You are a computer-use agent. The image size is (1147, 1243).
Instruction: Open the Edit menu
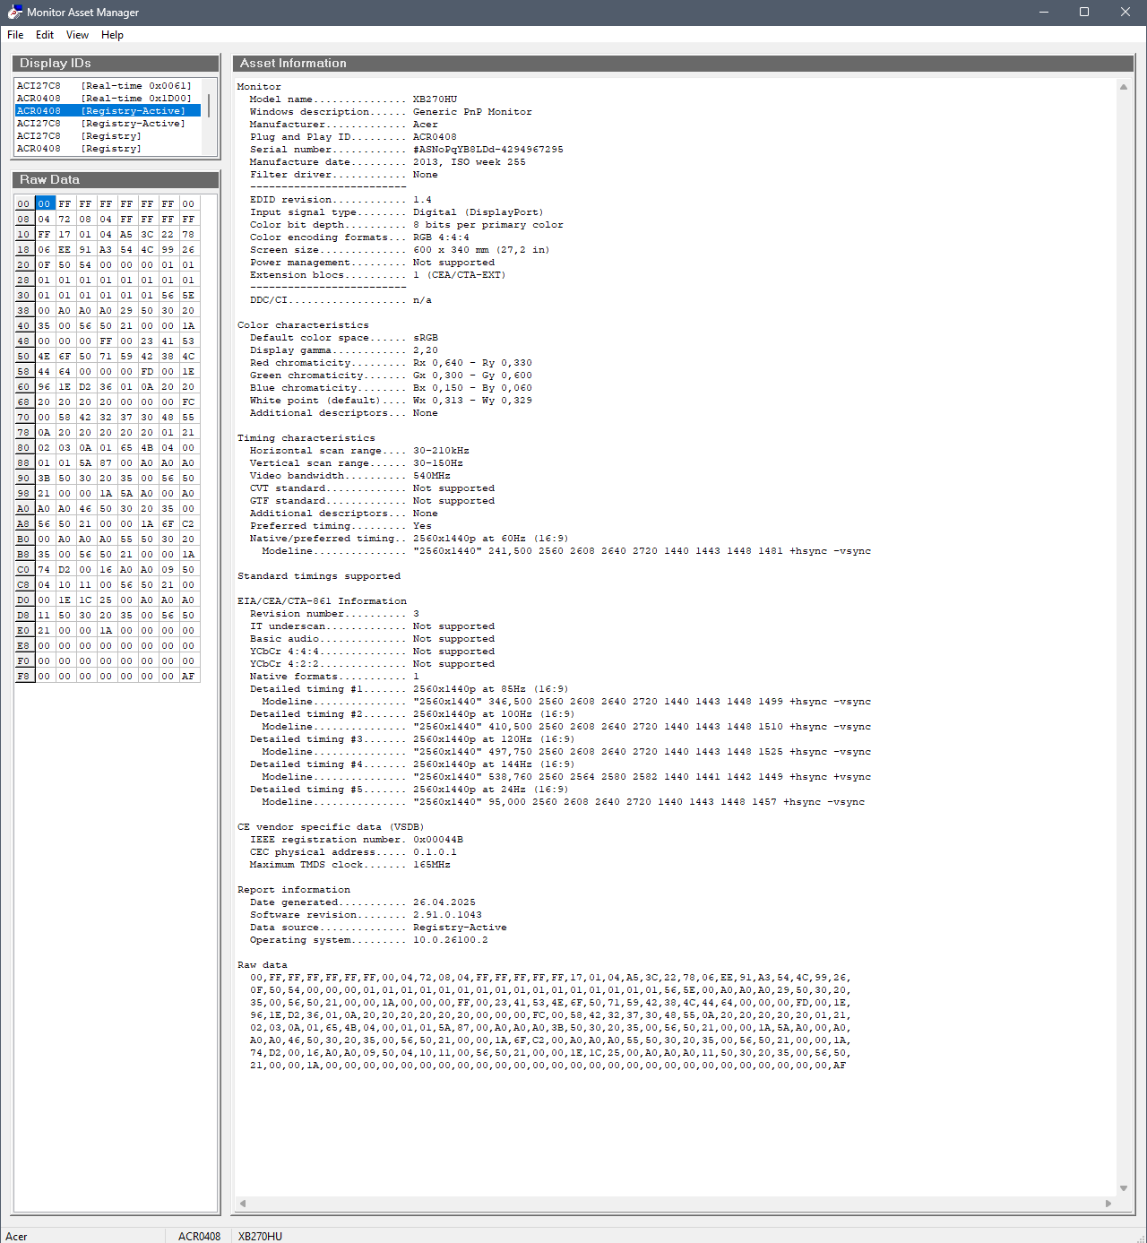pyautogui.click(x=45, y=35)
